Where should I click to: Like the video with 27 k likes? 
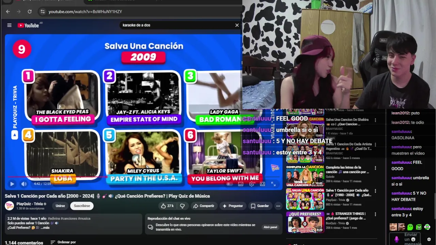(x=167, y=206)
